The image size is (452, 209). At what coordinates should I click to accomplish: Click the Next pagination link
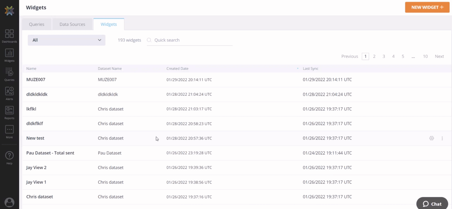[x=439, y=56]
